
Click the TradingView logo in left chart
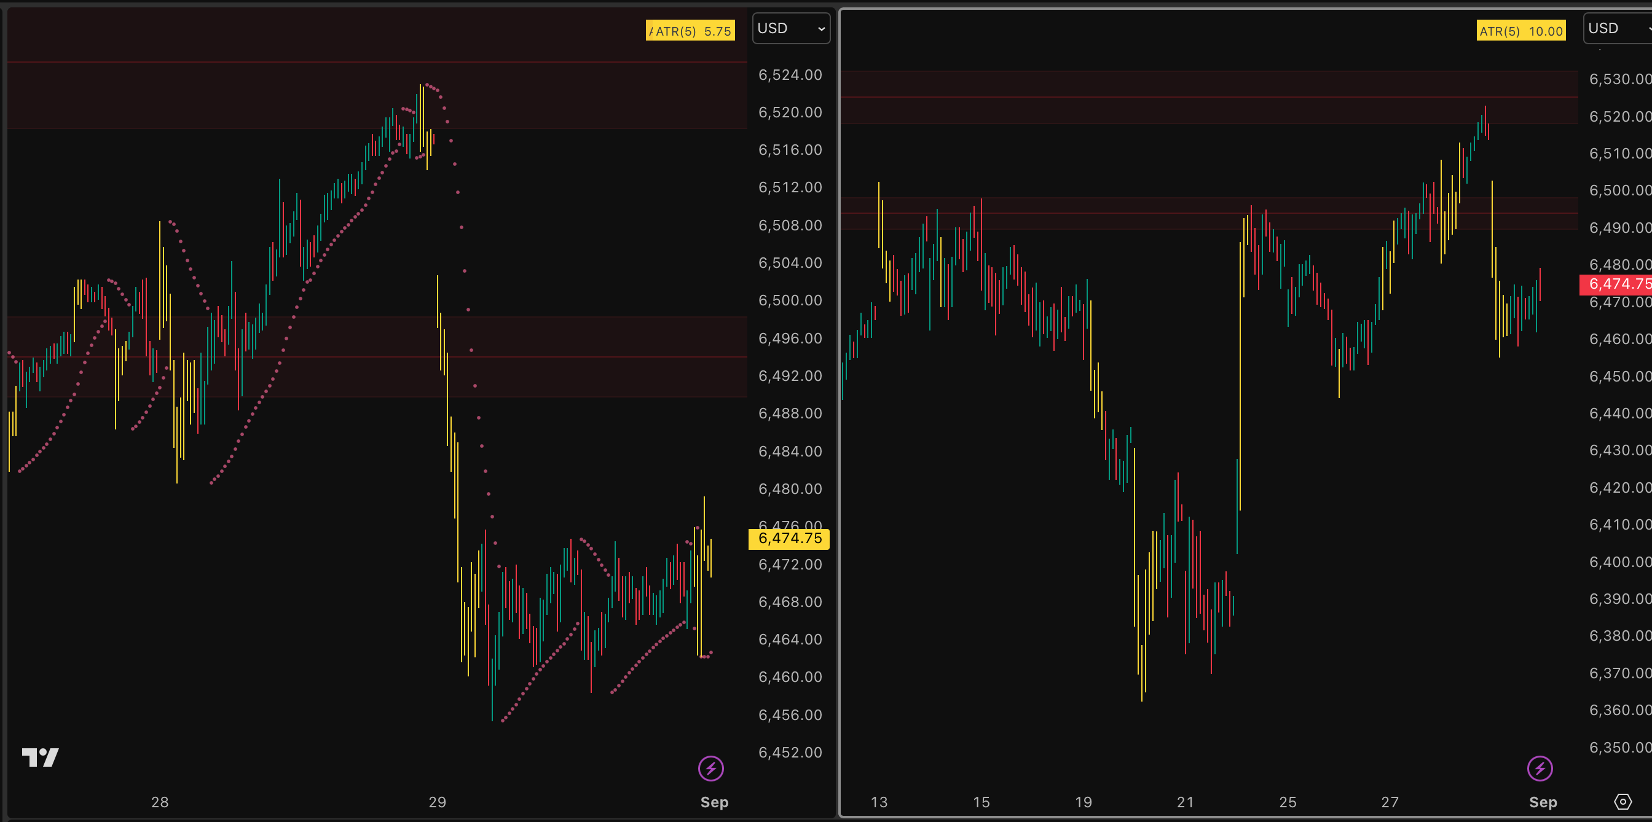(40, 757)
